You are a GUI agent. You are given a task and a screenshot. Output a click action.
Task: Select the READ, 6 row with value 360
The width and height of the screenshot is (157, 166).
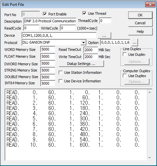point(73,124)
